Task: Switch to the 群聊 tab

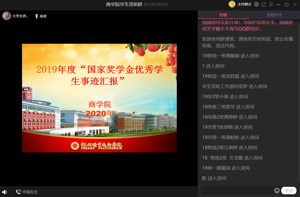Action: pos(223,15)
